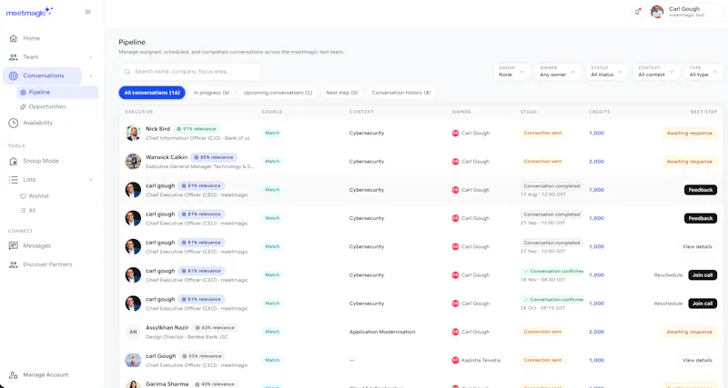Click the Conversations target icon
The height and width of the screenshot is (388, 728).
(14, 75)
